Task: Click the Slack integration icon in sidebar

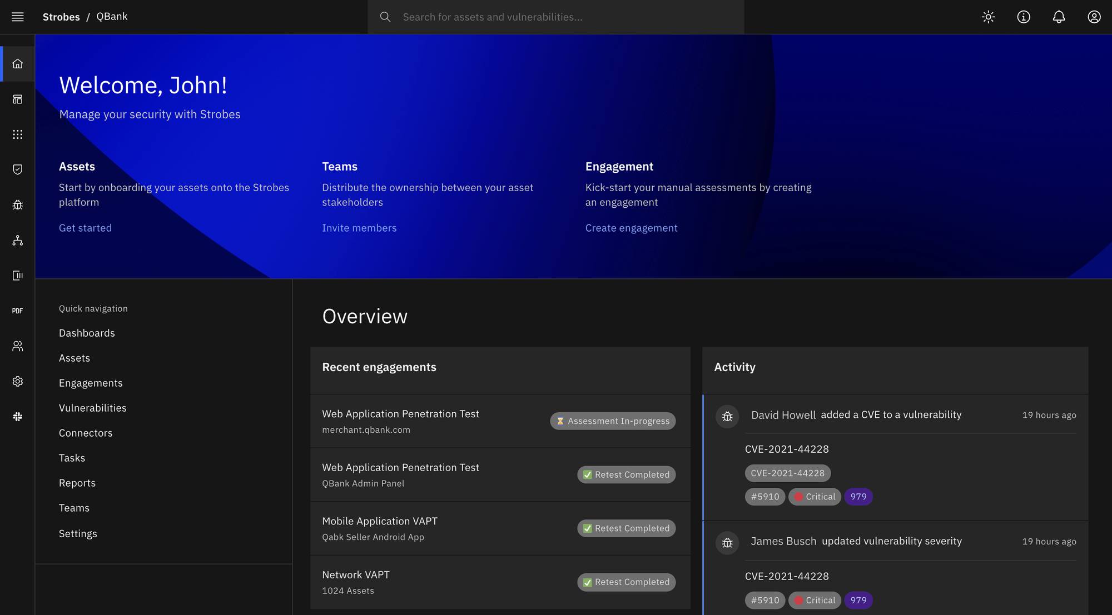Action: pyautogui.click(x=17, y=417)
